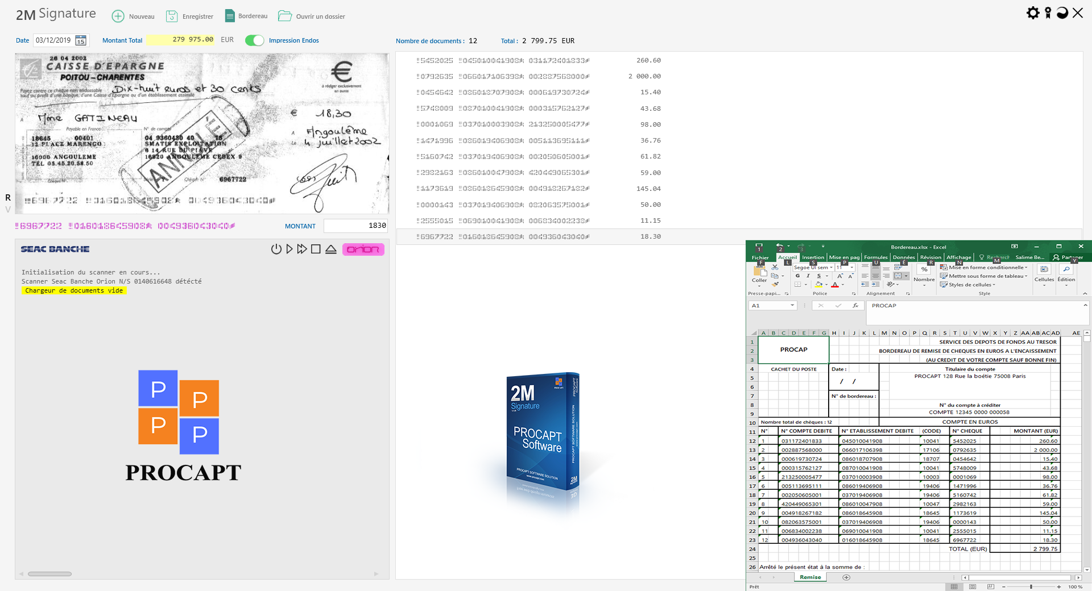The height and width of the screenshot is (591, 1092).
Task: Open settings with the gear icon
Action: 1033,13
